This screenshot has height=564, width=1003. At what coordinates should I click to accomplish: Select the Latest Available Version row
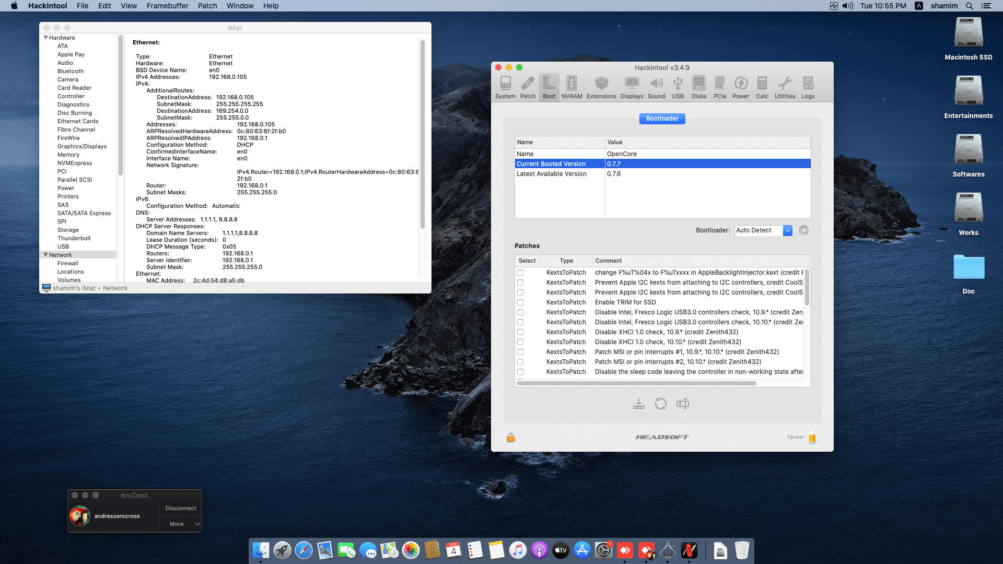pos(662,174)
